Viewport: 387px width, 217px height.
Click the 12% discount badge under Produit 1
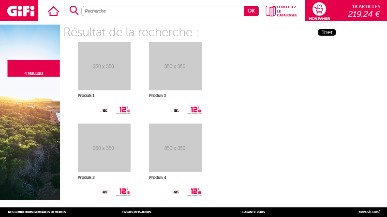click(x=104, y=110)
